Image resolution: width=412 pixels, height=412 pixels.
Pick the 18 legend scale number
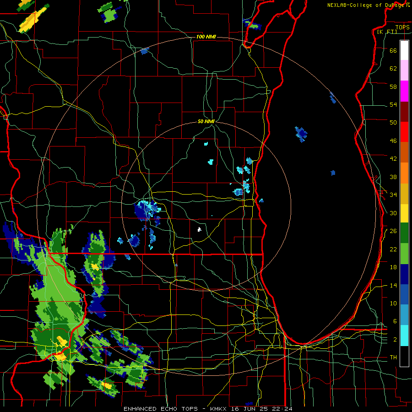(393, 267)
